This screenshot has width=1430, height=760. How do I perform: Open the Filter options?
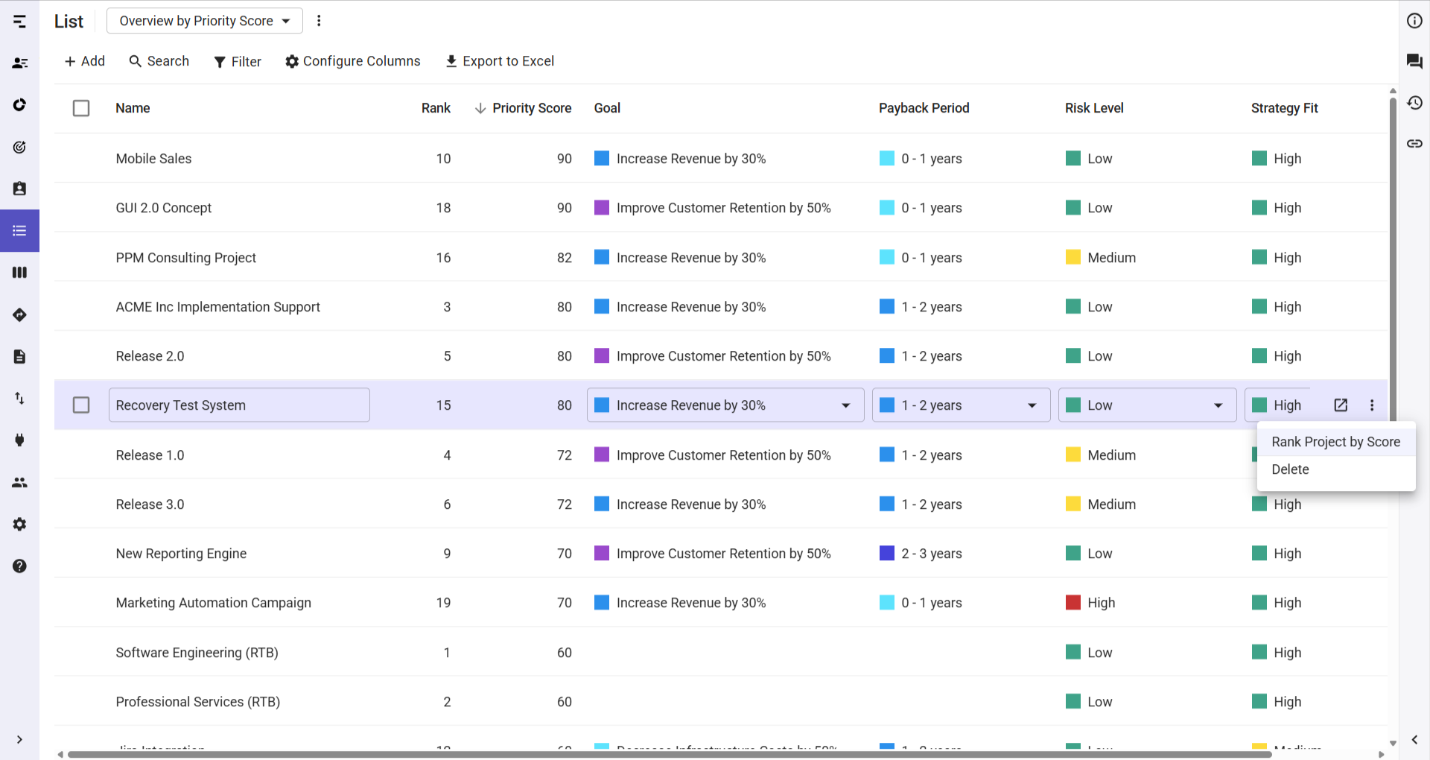(x=238, y=62)
